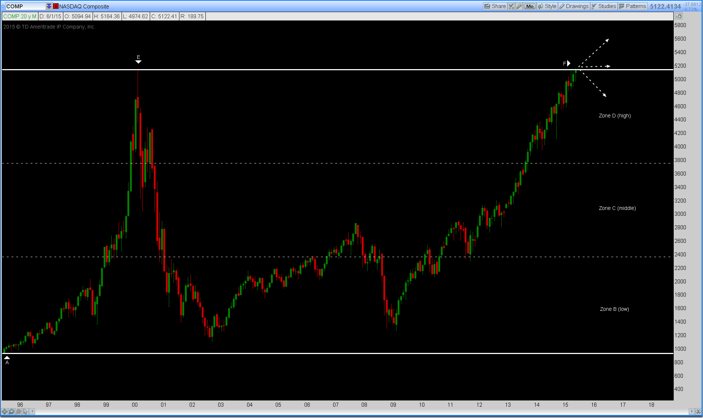
Task: Select the pointer cursor tool
Action: click(x=25, y=412)
